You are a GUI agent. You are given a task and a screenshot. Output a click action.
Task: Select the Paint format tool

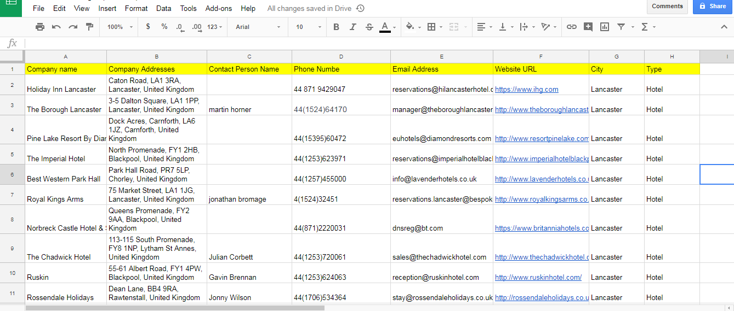(89, 27)
